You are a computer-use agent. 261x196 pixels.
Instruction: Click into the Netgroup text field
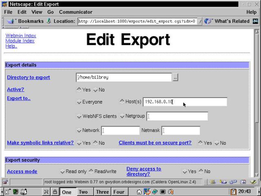(x=177, y=116)
